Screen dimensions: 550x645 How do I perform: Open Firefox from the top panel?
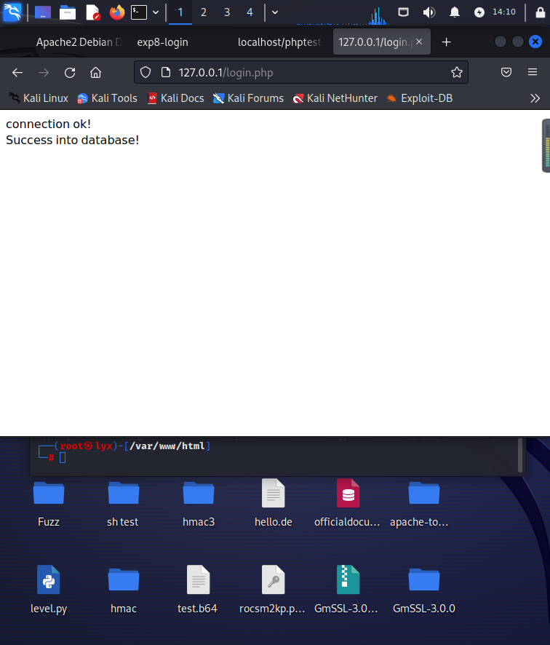pos(117,12)
